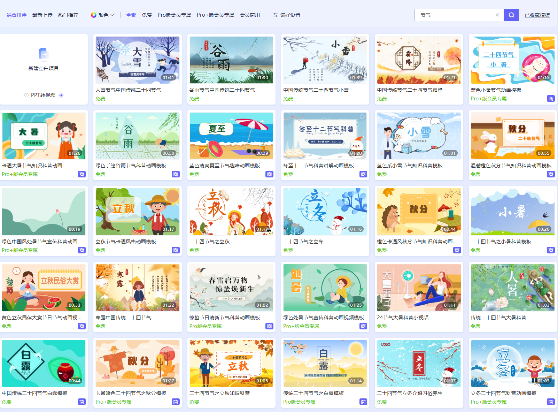This screenshot has width=558, height=412.
Task: Click the new blank project icon
Action: [x=44, y=54]
